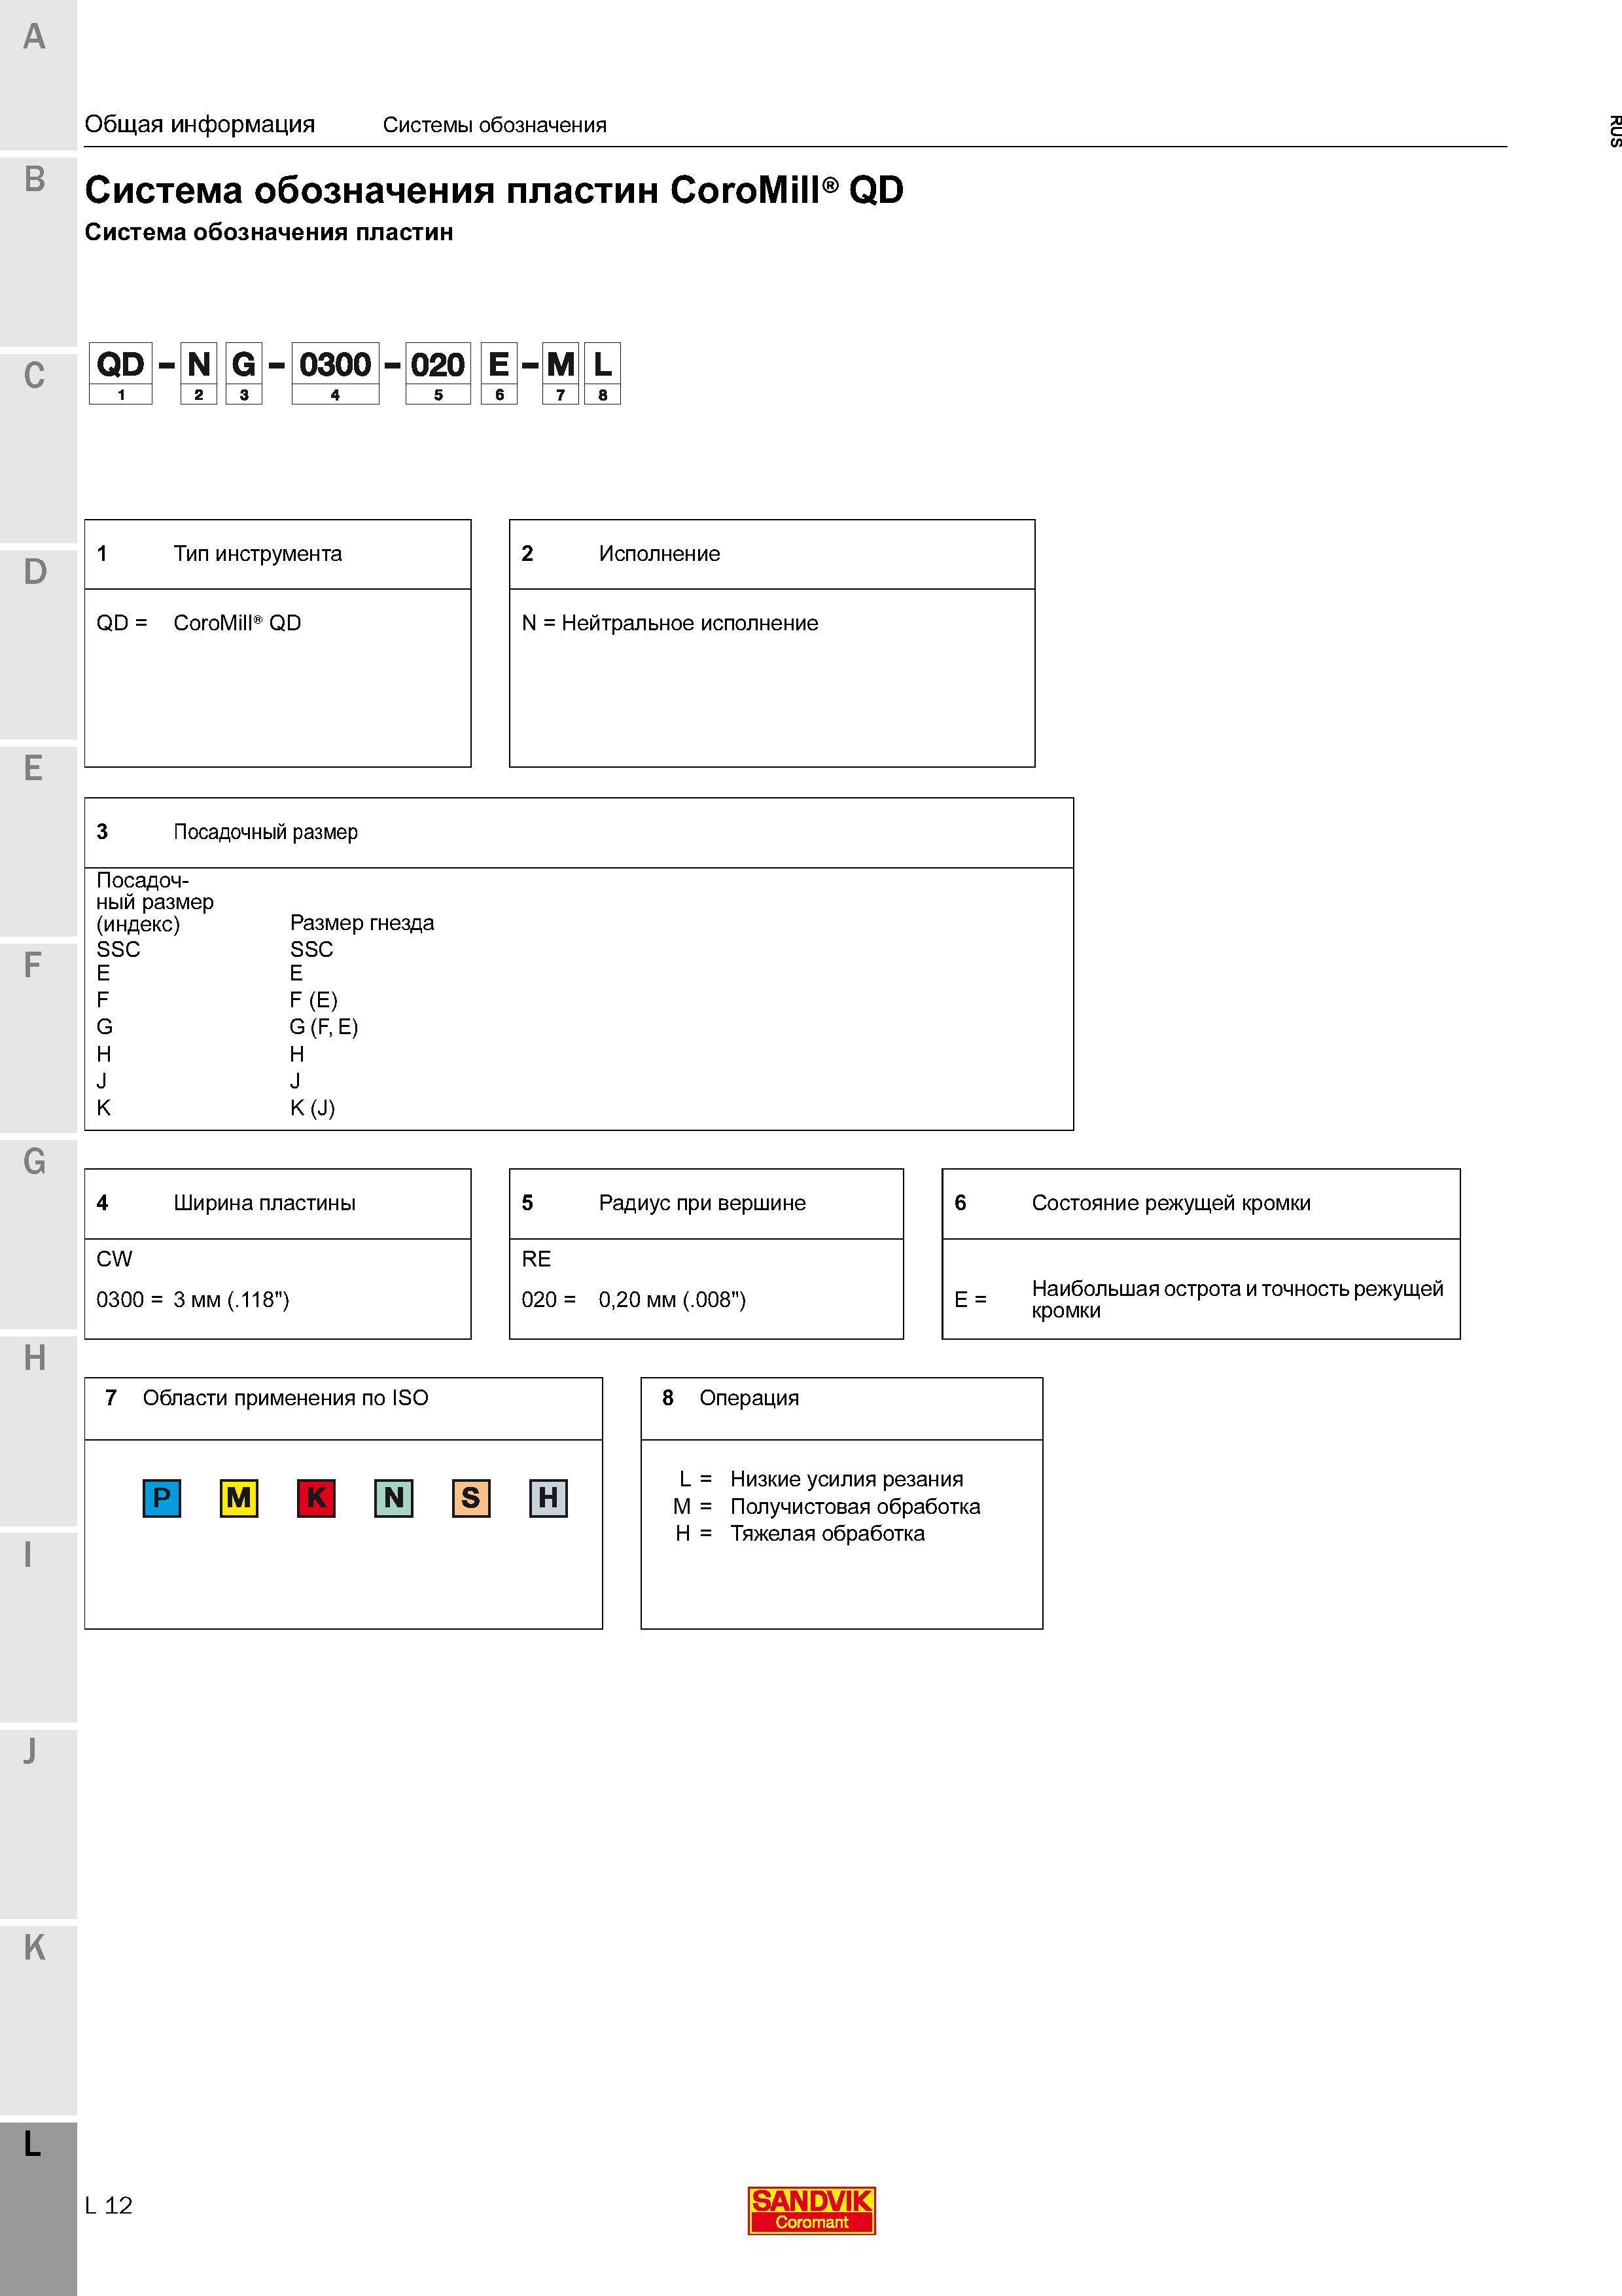Viewport: 1622px width, 2296px height.
Task: Open section D side index tab
Action: (x=38, y=644)
